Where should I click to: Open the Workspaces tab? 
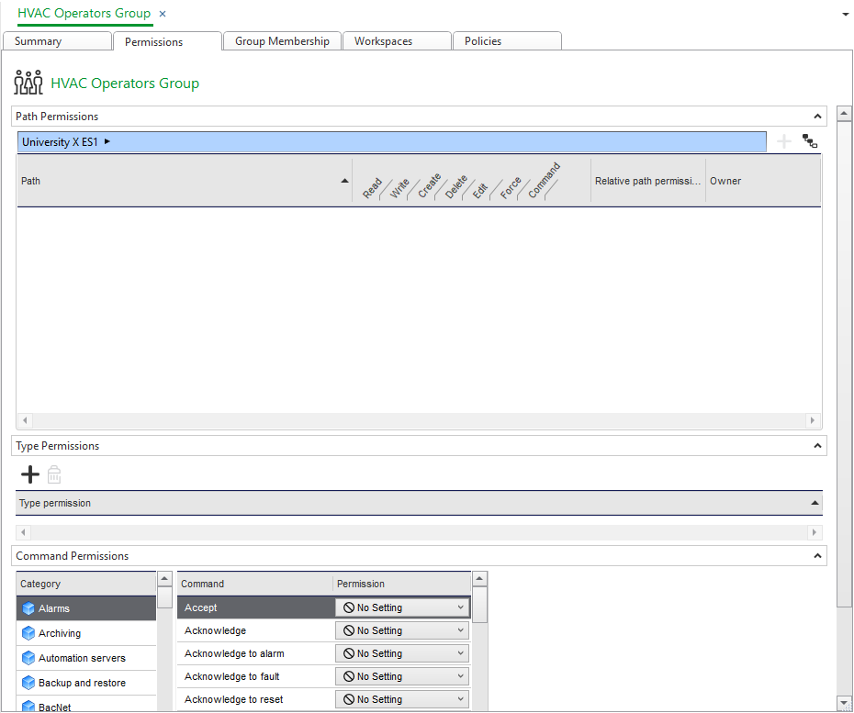(397, 40)
